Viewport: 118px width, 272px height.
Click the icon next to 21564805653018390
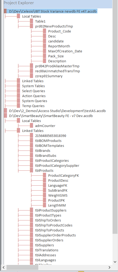(32, 136)
